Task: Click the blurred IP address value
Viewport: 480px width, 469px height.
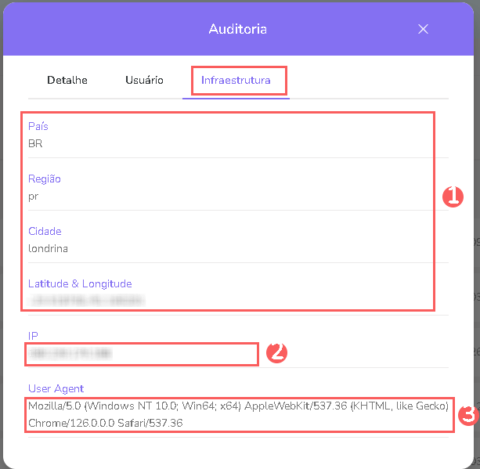Action: click(x=69, y=354)
